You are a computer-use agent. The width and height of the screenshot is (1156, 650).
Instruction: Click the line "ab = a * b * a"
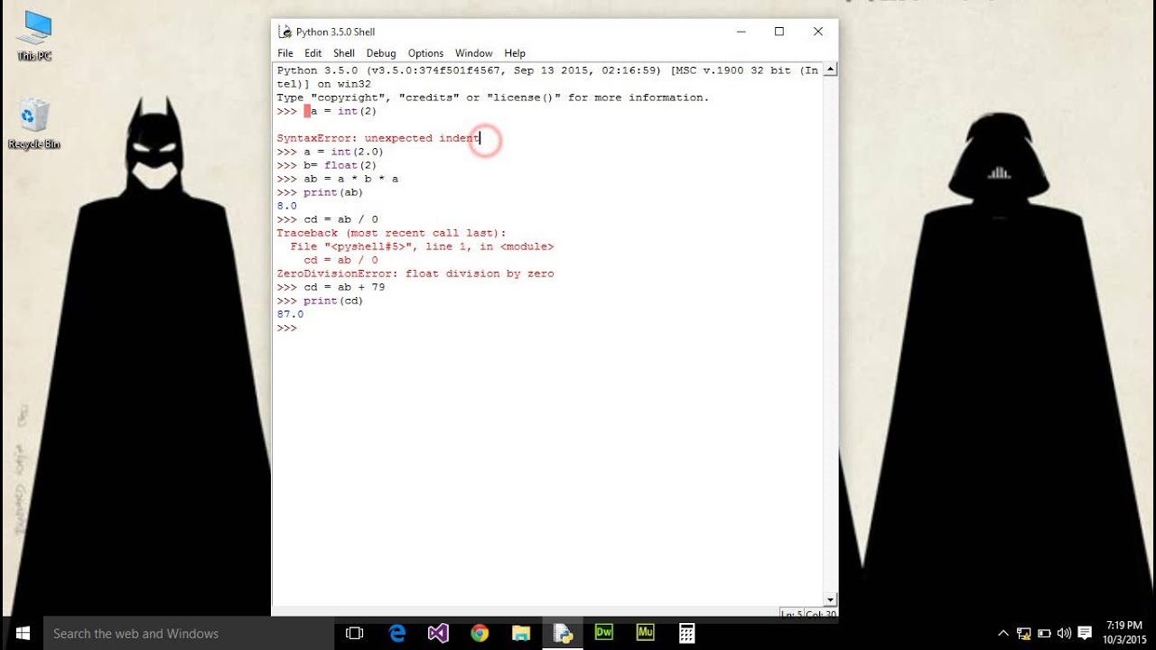pos(350,179)
